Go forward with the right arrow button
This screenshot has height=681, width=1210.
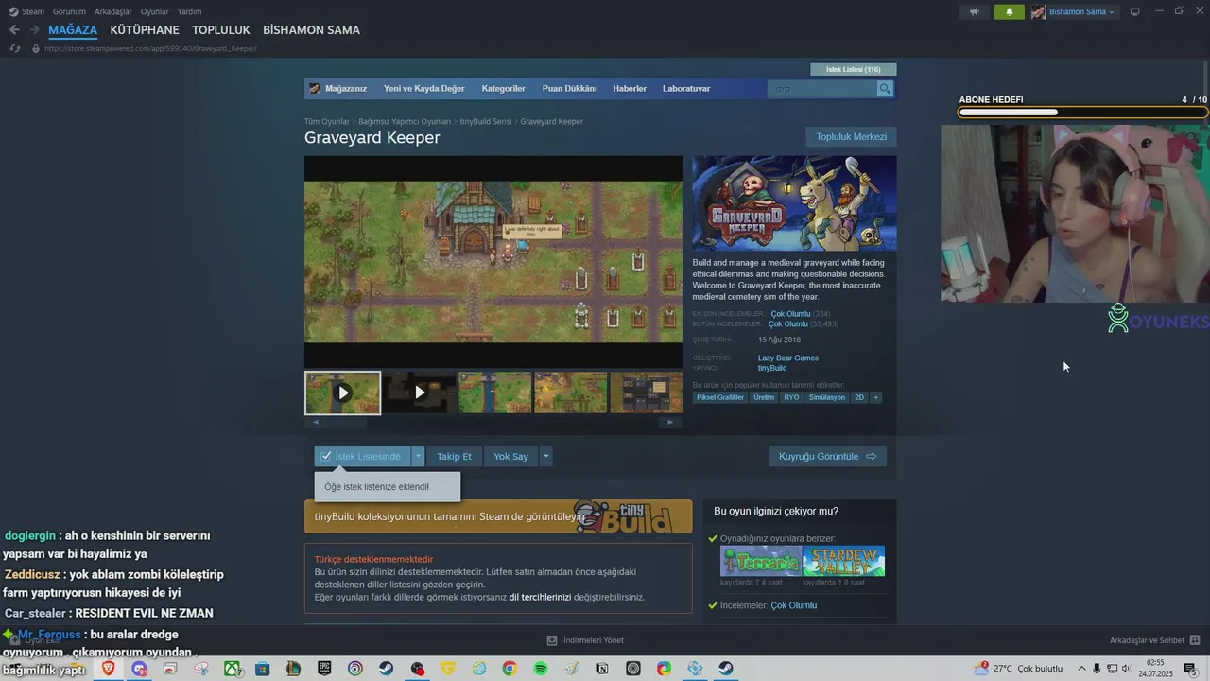point(34,30)
